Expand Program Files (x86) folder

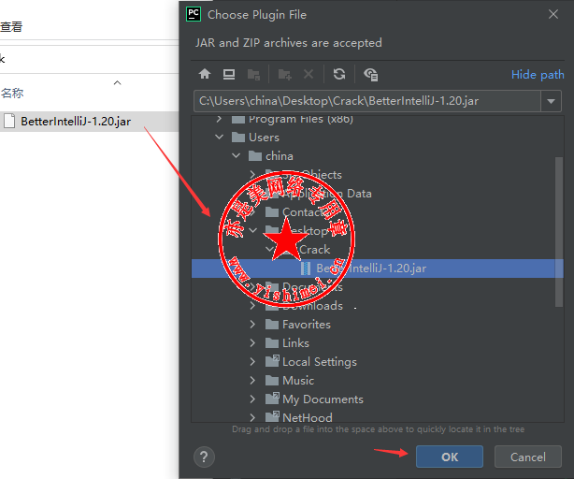[219, 119]
